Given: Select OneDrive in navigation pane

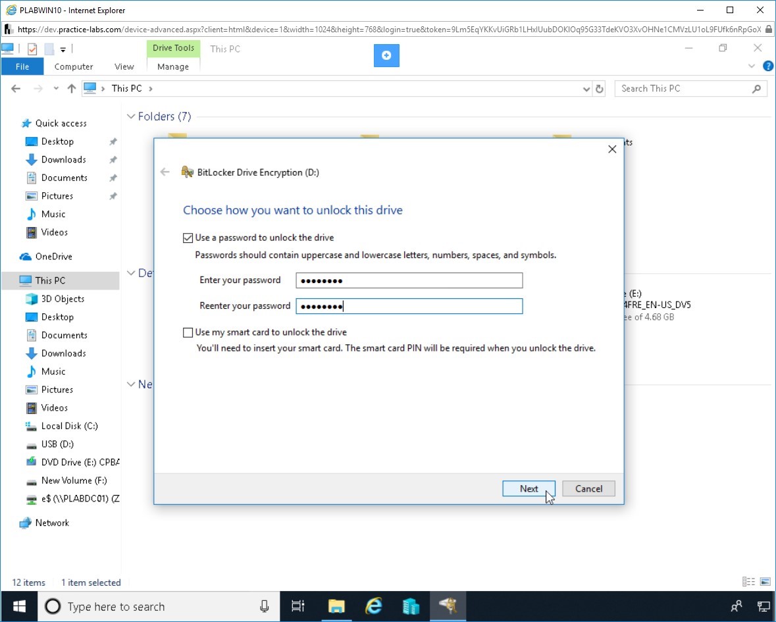Looking at the screenshot, I should click(53, 256).
